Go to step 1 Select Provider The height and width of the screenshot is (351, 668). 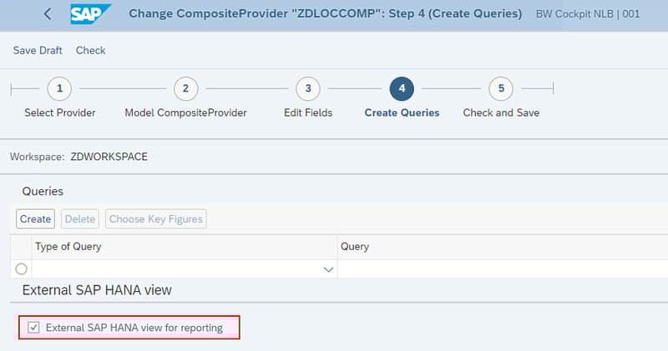click(x=59, y=88)
